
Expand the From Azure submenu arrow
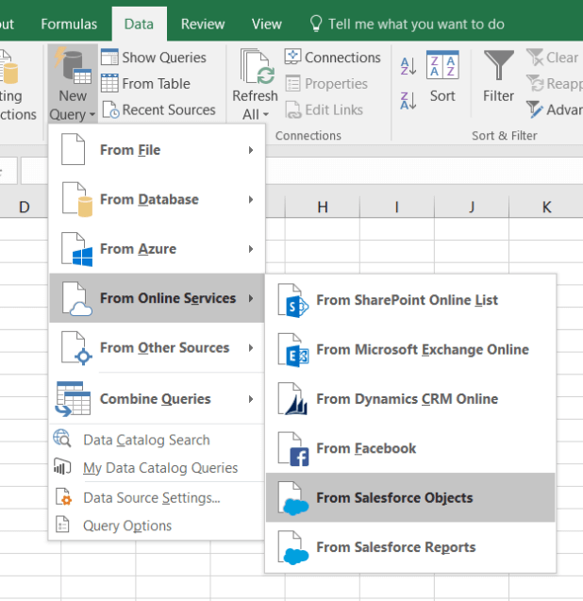coord(251,249)
